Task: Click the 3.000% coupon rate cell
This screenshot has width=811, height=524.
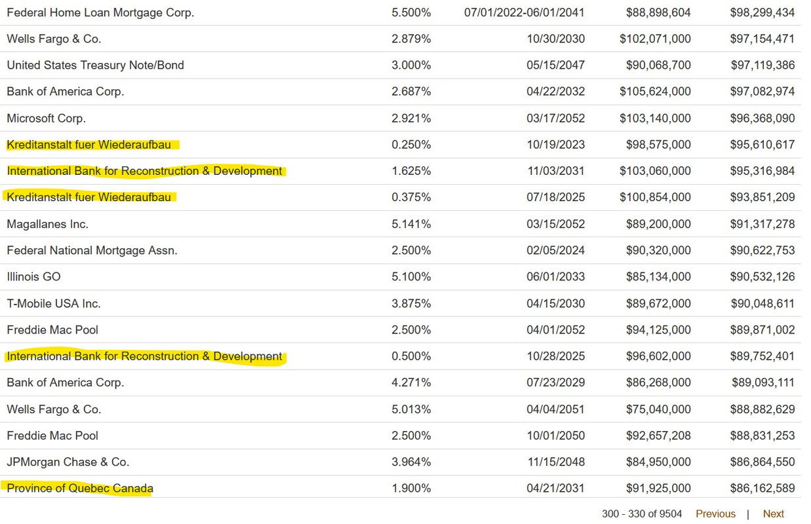Action: 411,65
